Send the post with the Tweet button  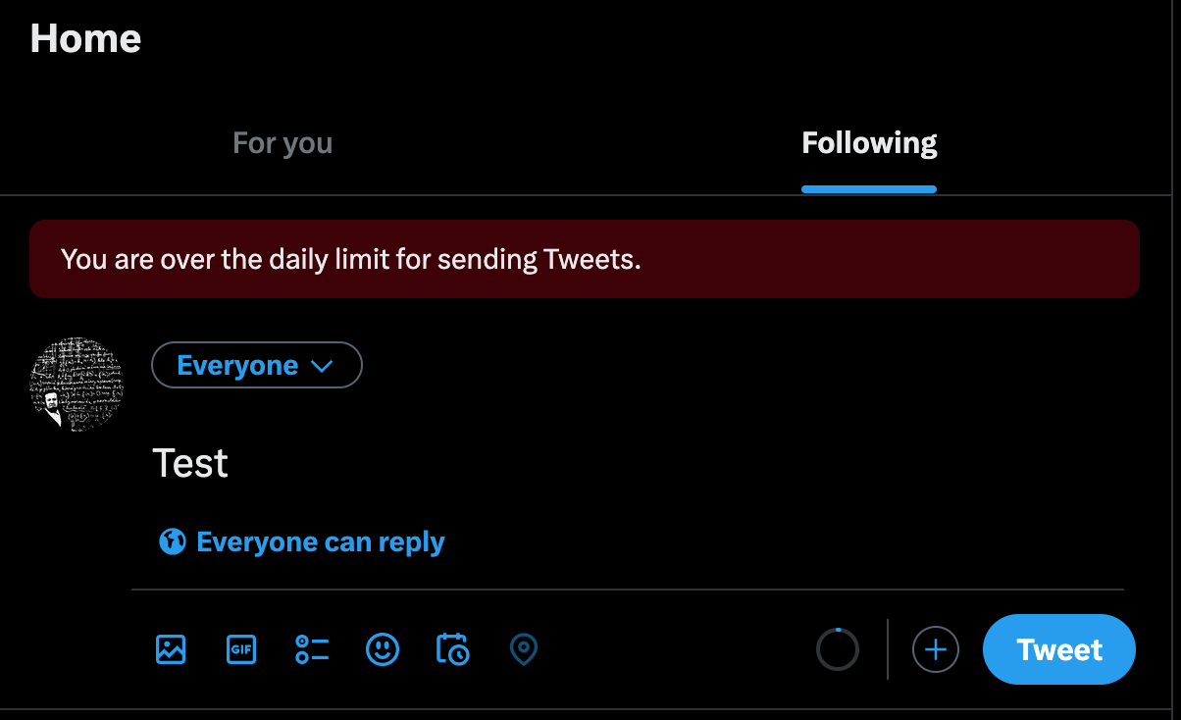[1059, 649]
